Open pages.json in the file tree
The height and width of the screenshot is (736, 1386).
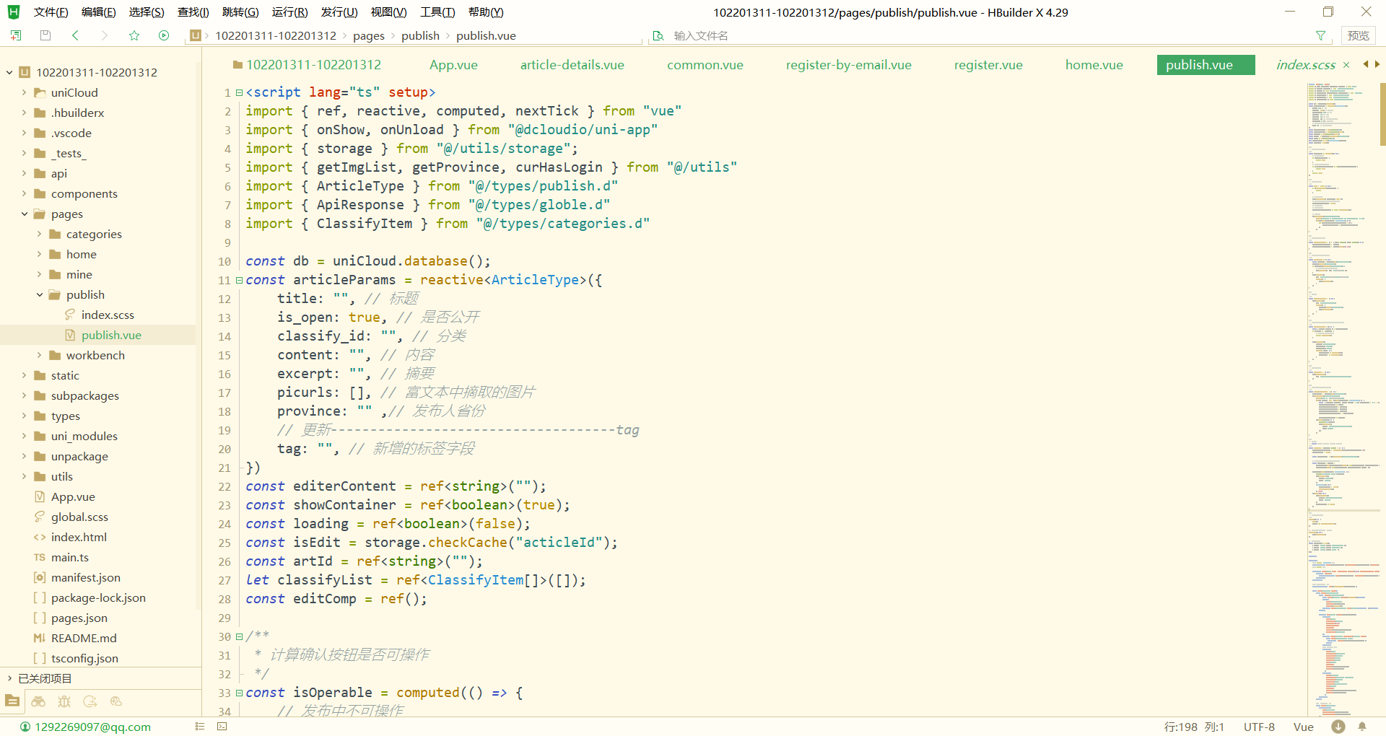tap(79, 618)
